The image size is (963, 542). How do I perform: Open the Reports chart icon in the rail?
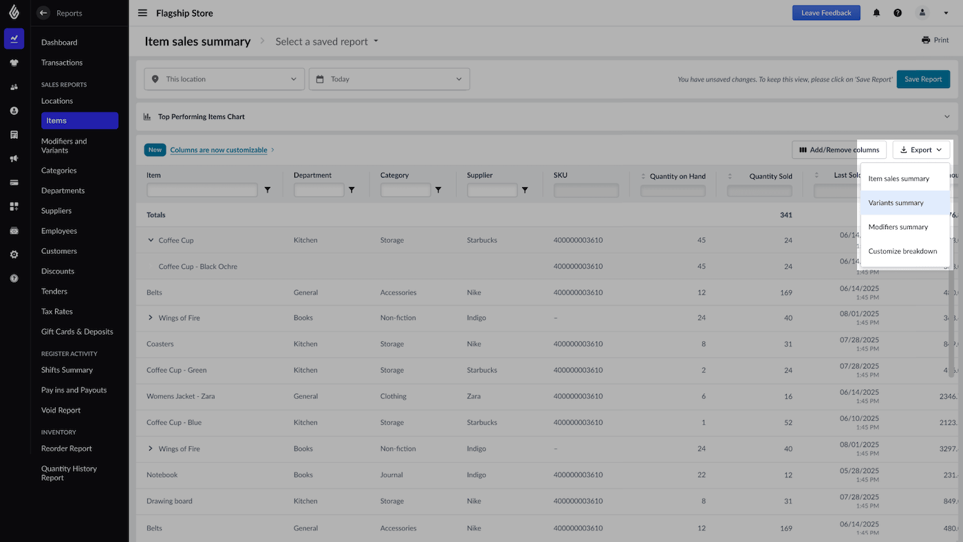coord(14,39)
